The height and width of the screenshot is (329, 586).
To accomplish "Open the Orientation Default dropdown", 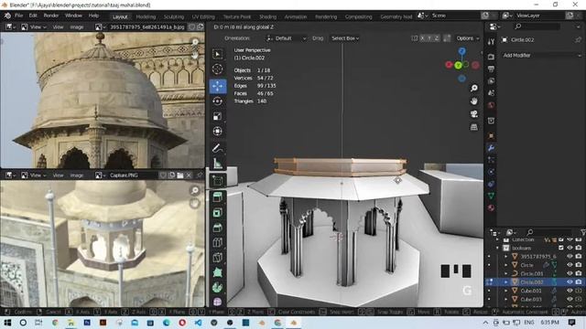I will coord(287,38).
